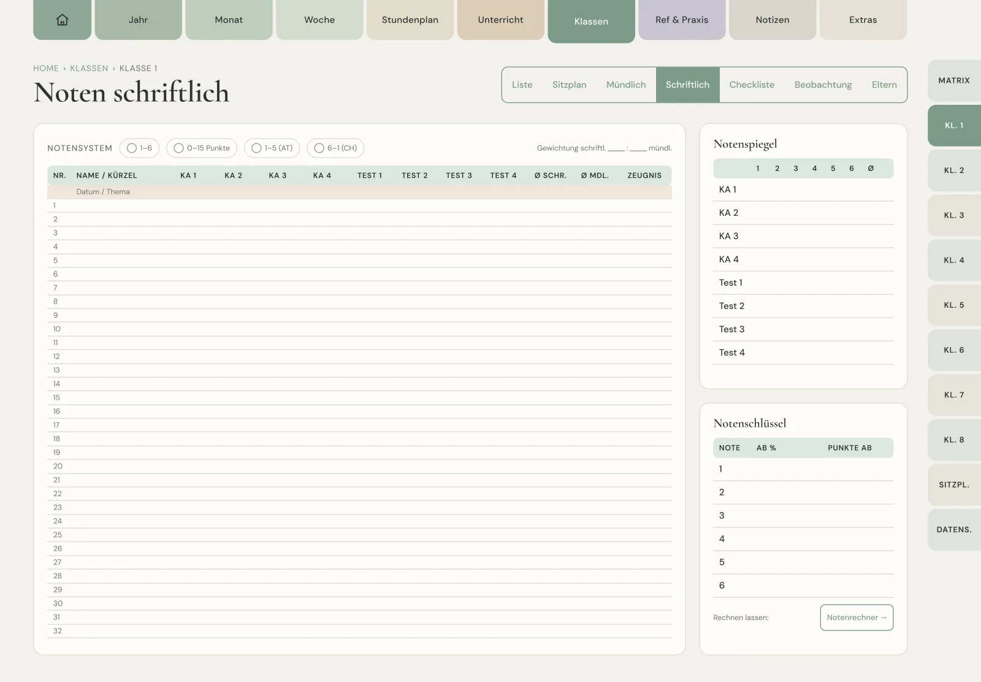Choose the 1–5 (AT) grading option
The height and width of the screenshot is (682, 981).
tap(272, 148)
